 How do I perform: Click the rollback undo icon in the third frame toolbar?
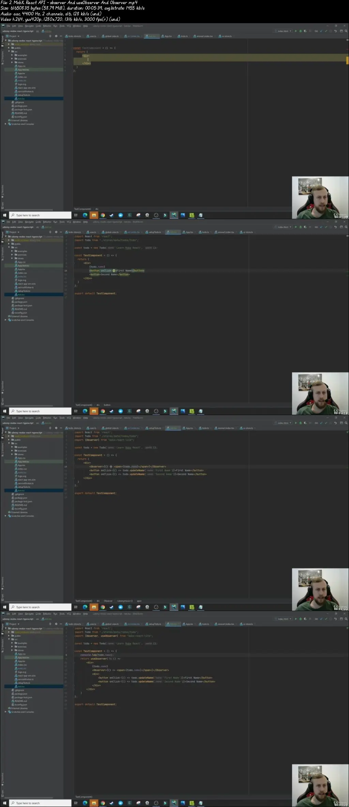[336, 423]
